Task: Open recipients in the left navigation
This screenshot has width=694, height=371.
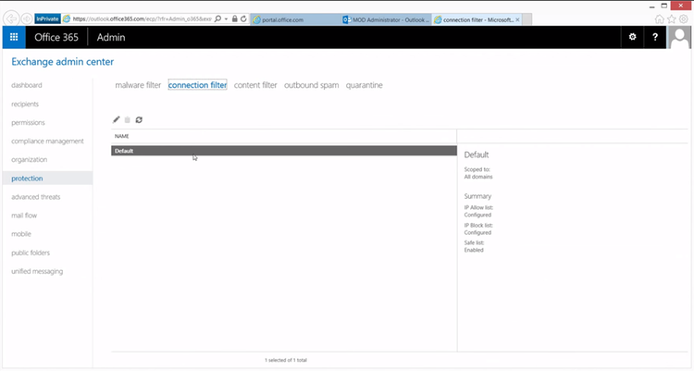Action: 25,104
